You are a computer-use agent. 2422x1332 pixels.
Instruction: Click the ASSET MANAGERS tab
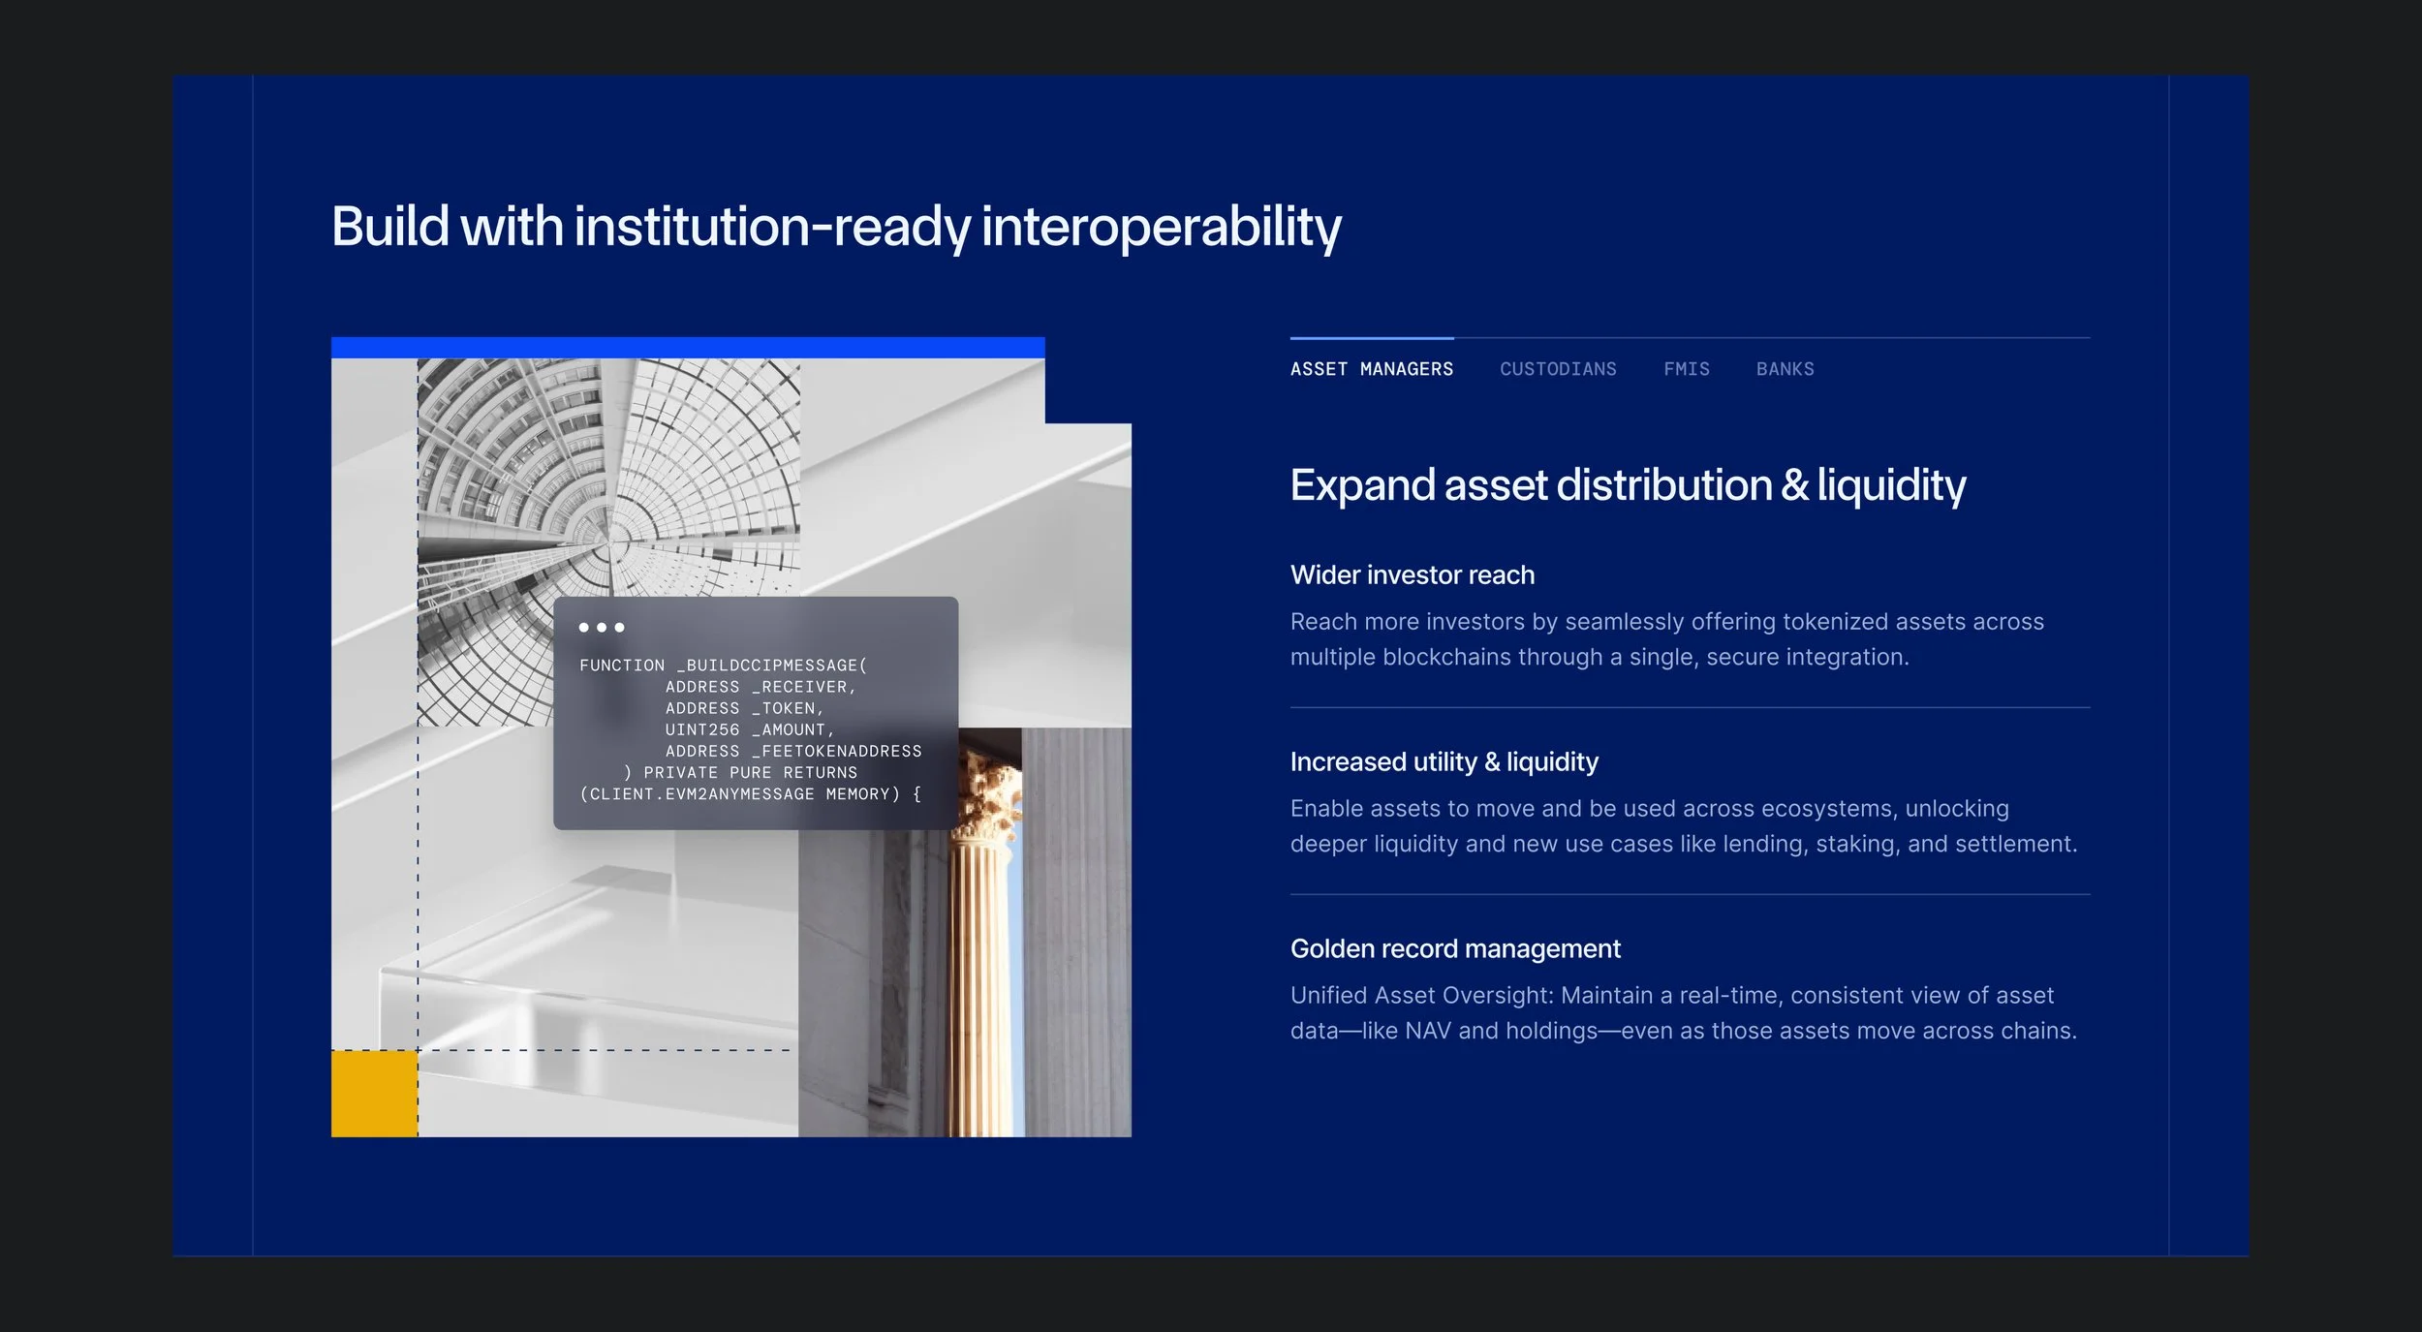coord(1371,369)
